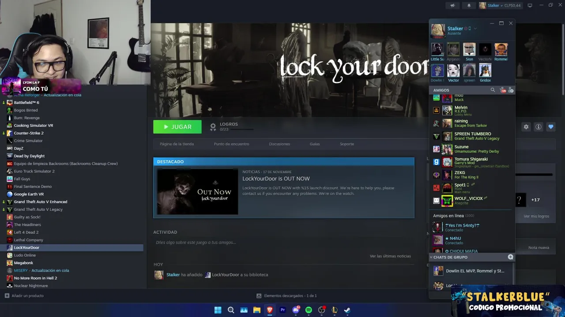Click activity text field for friends
Image resolution: width=565 pixels, height=317 pixels.
(x=283, y=242)
